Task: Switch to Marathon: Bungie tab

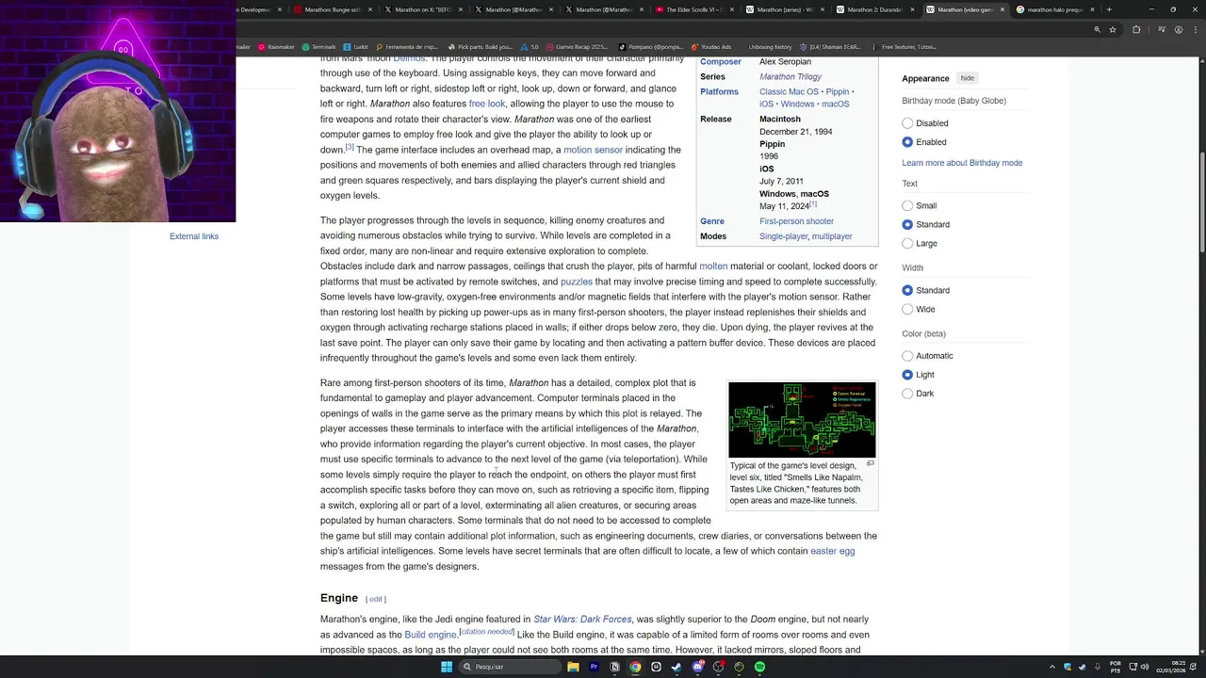Action: pyautogui.click(x=332, y=9)
